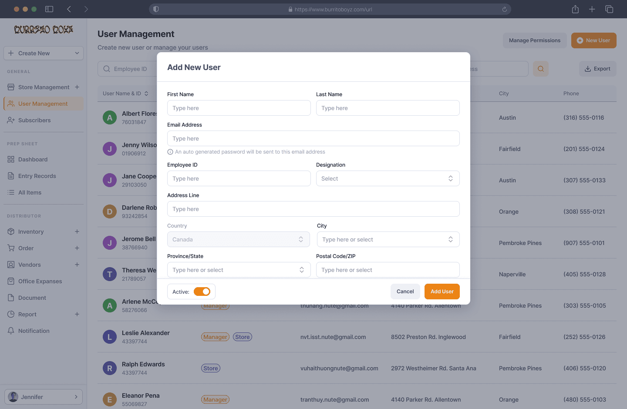Reload the page with refresh icon
This screenshot has height=409, width=627.
click(x=505, y=9)
